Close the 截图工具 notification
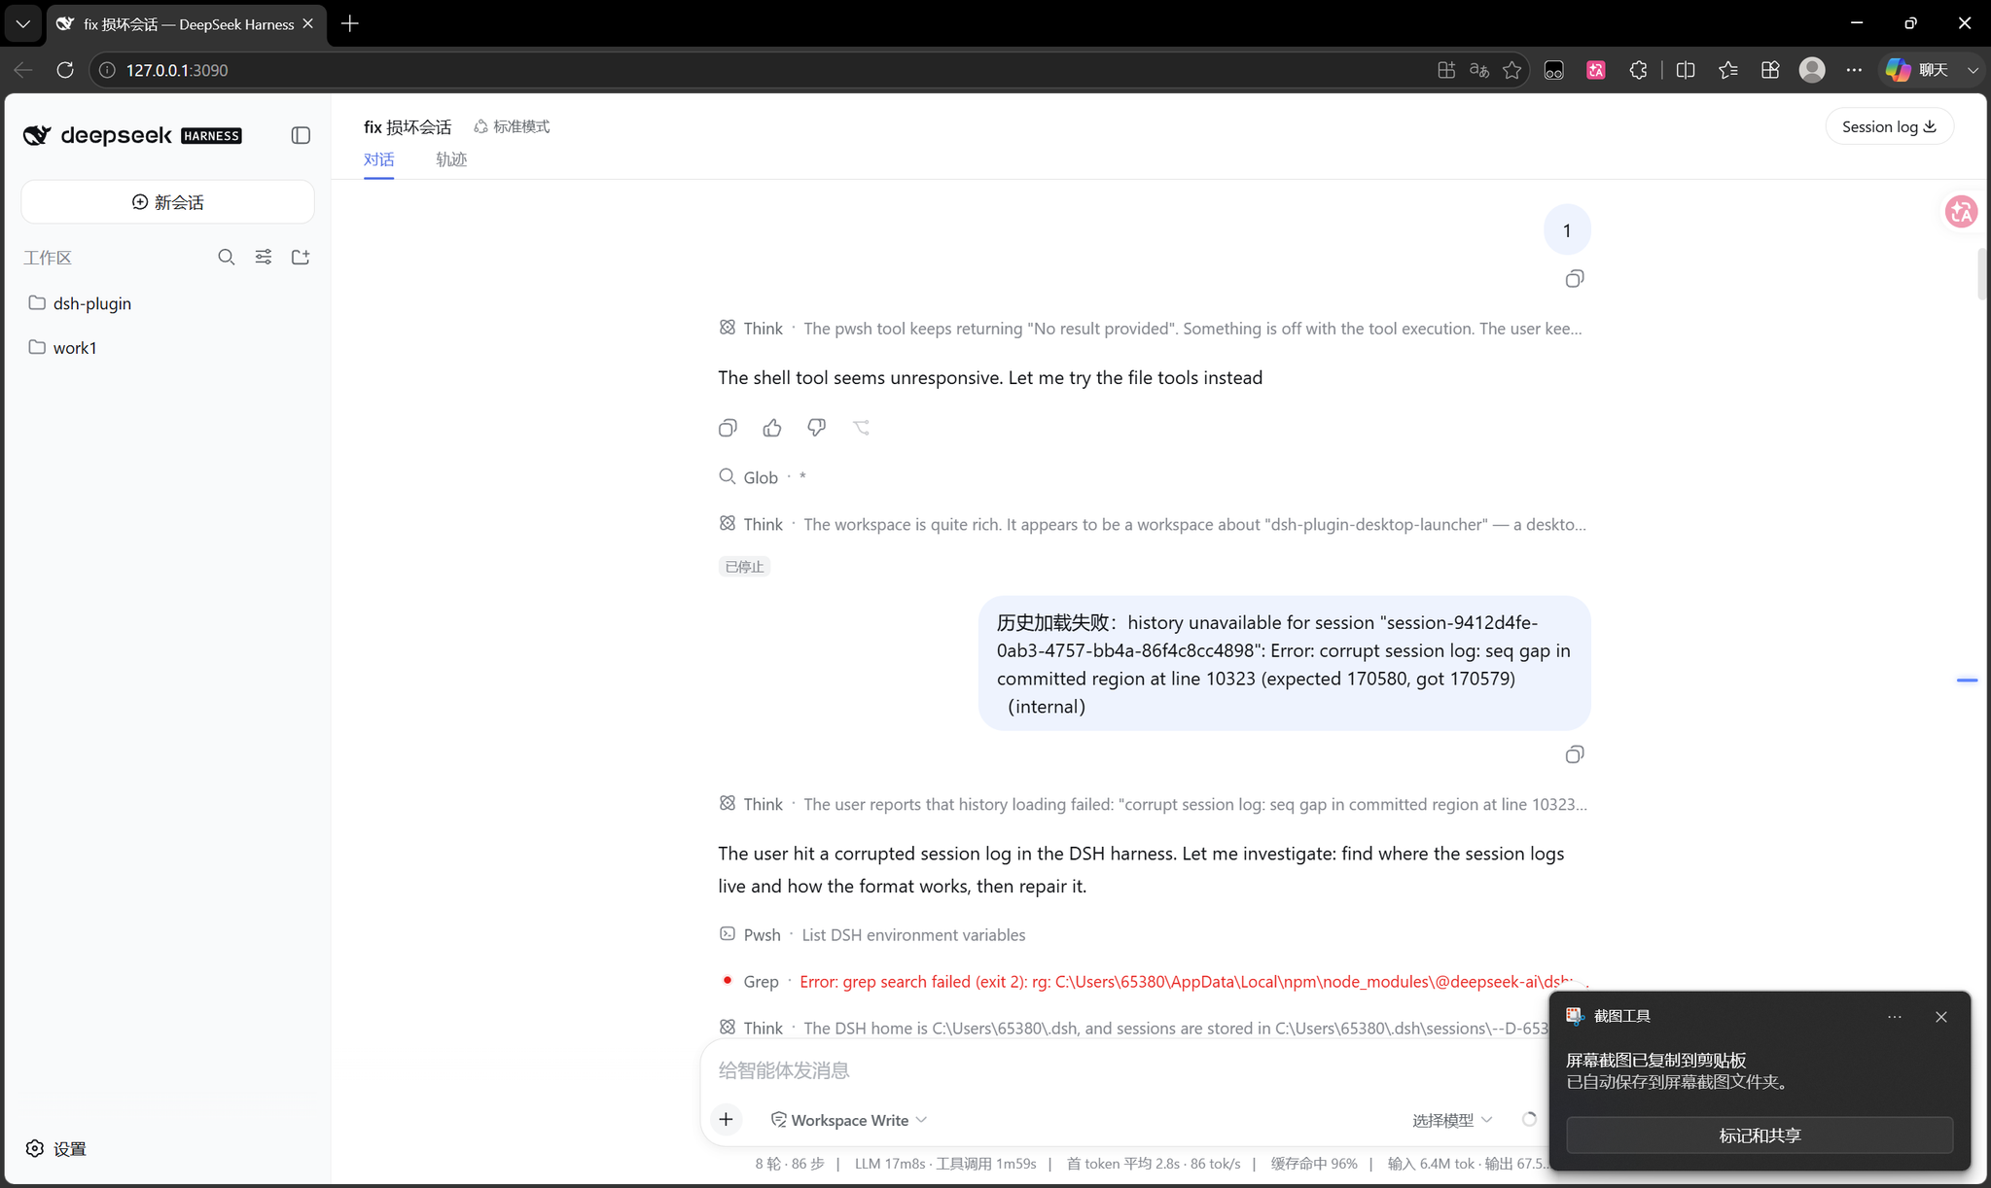Screen dimensions: 1991x1188 (1941, 1017)
